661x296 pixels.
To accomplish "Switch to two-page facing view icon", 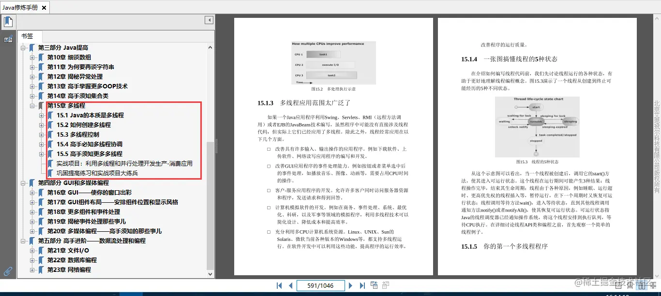I will click(641, 285).
